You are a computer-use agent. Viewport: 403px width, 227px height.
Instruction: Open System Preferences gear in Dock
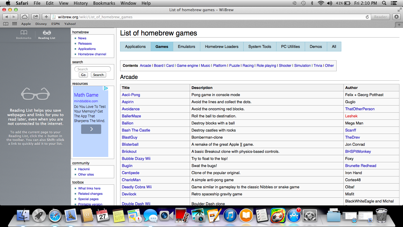[x=310, y=216]
